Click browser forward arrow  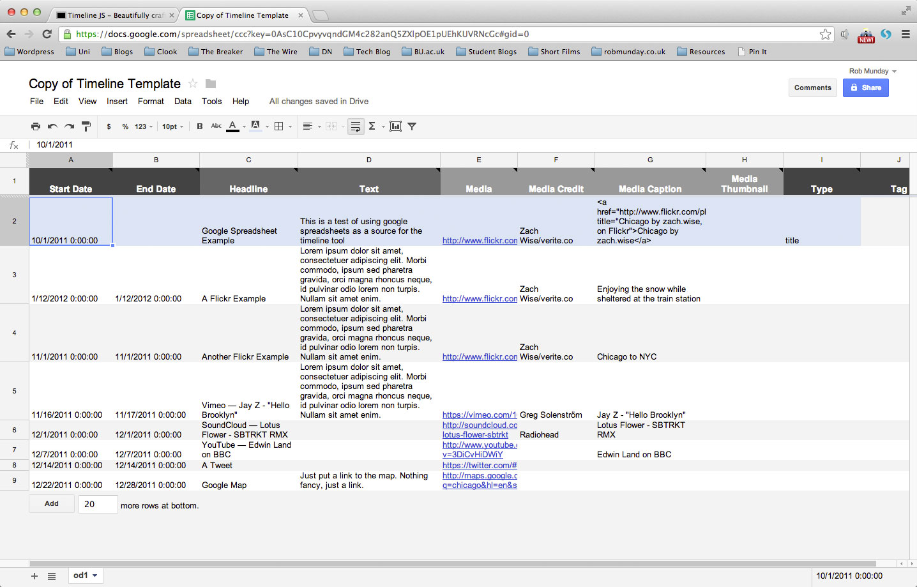[x=29, y=34]
